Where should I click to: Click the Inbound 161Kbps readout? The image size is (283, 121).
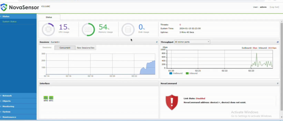pos(268,48)
